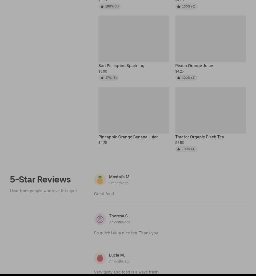
Task: Click Theresa S.'s onion avatar icon
Action: 100,219
